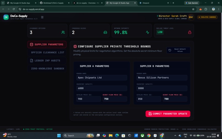Click the DSC user avatar badge
Viewport: 222px width, 139px height.
click(x=191, y=17)
